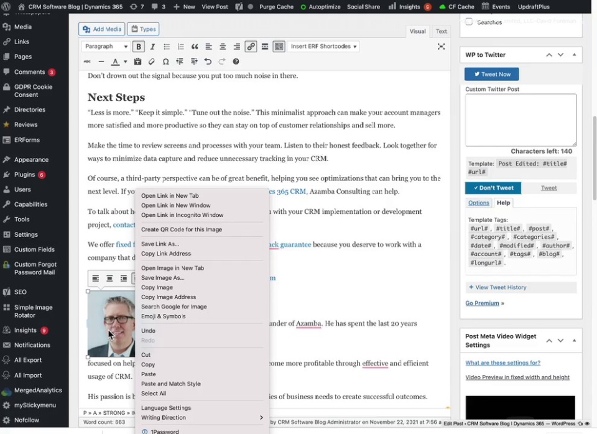Follow the Go Premium link
This screenshot has width=597, height=434.
pos(482,303)
